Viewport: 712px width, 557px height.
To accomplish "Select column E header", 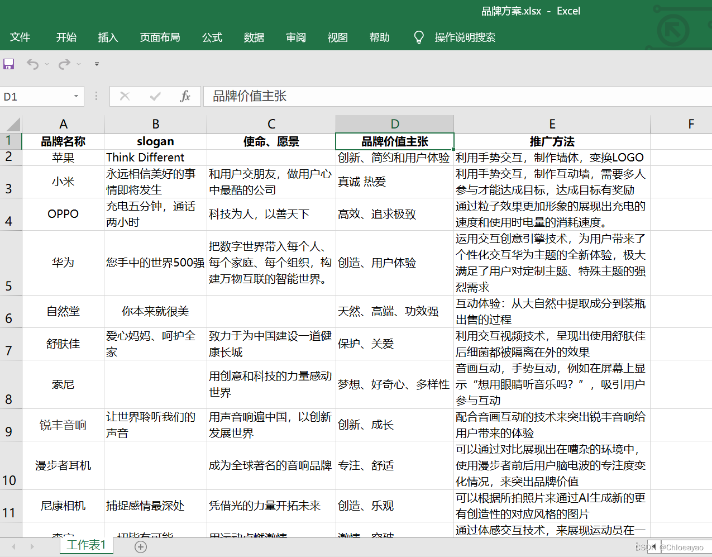I will (552, 124).
